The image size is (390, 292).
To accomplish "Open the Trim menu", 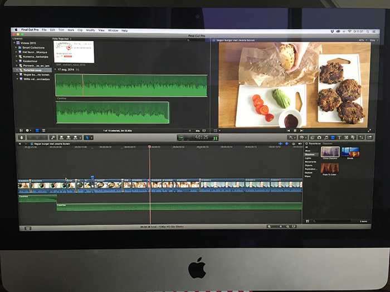I will pos(61,30).
